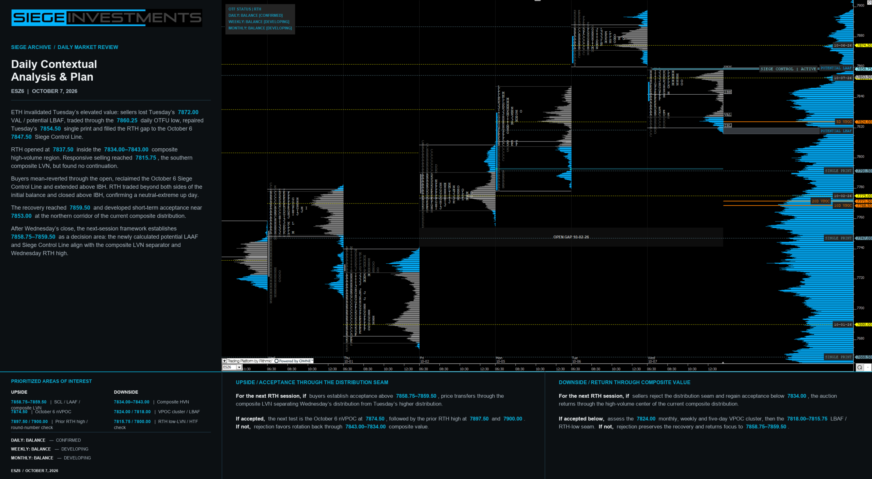Click the 'OTF STATUS | RTH' header
The height and width of the screenshot is (479, 872).
245,9
